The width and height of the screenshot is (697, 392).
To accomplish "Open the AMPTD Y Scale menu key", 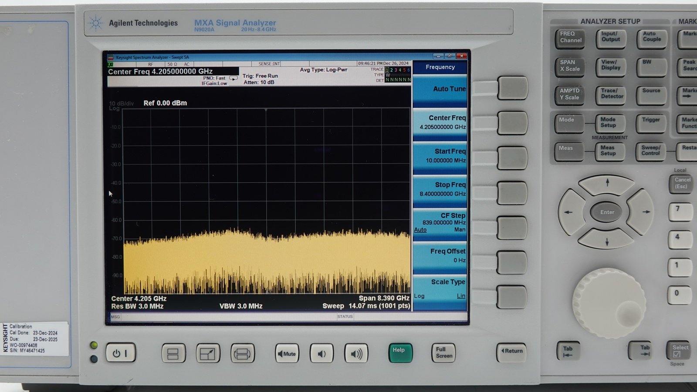I will click(x=570, y=95).
